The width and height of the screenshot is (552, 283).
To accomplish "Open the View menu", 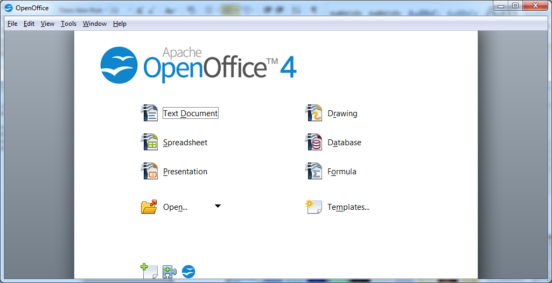I will 47,24.
